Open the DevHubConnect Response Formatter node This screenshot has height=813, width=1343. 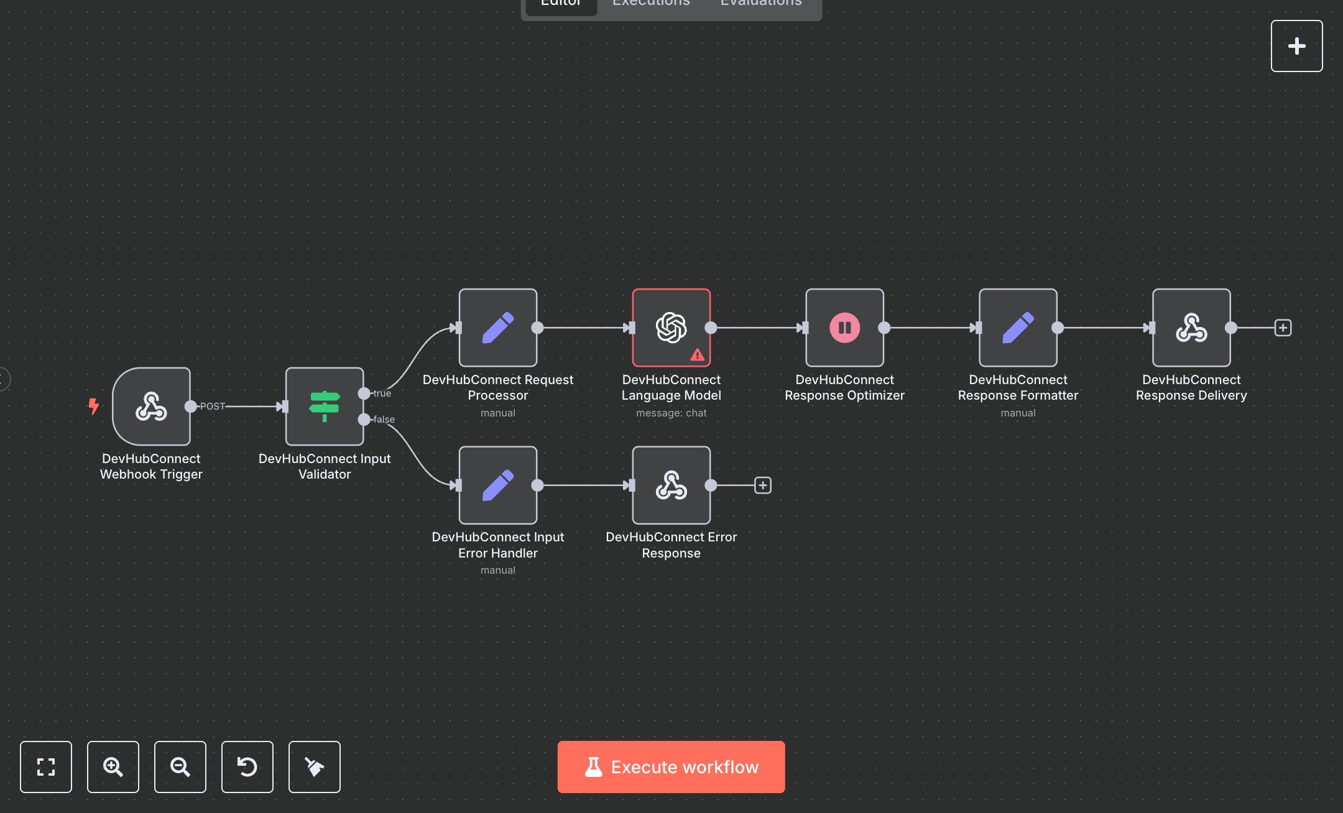coord(1017,328)
